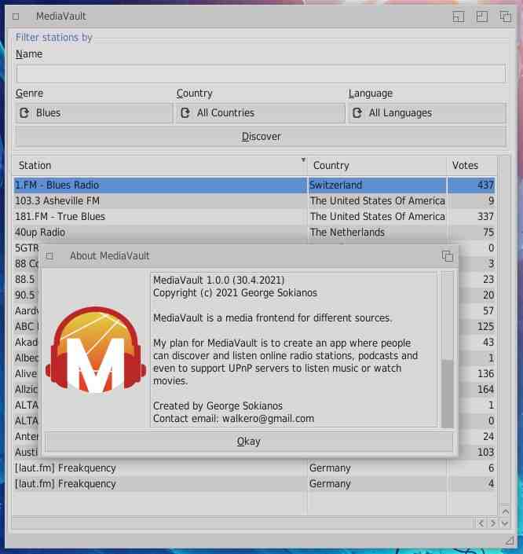Screen dimensions: 523x554
Task: Select the 181.FM - True Blues station
Action: point(157,217)
